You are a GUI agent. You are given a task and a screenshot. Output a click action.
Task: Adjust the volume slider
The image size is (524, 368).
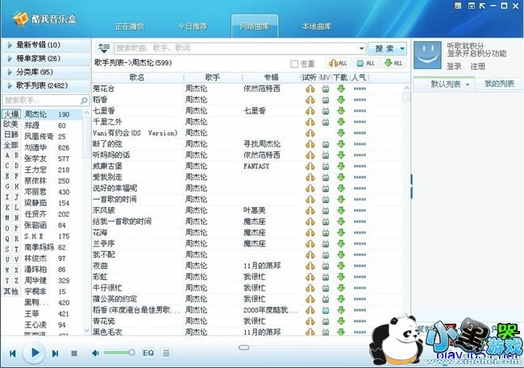click(x=119, y=353)
